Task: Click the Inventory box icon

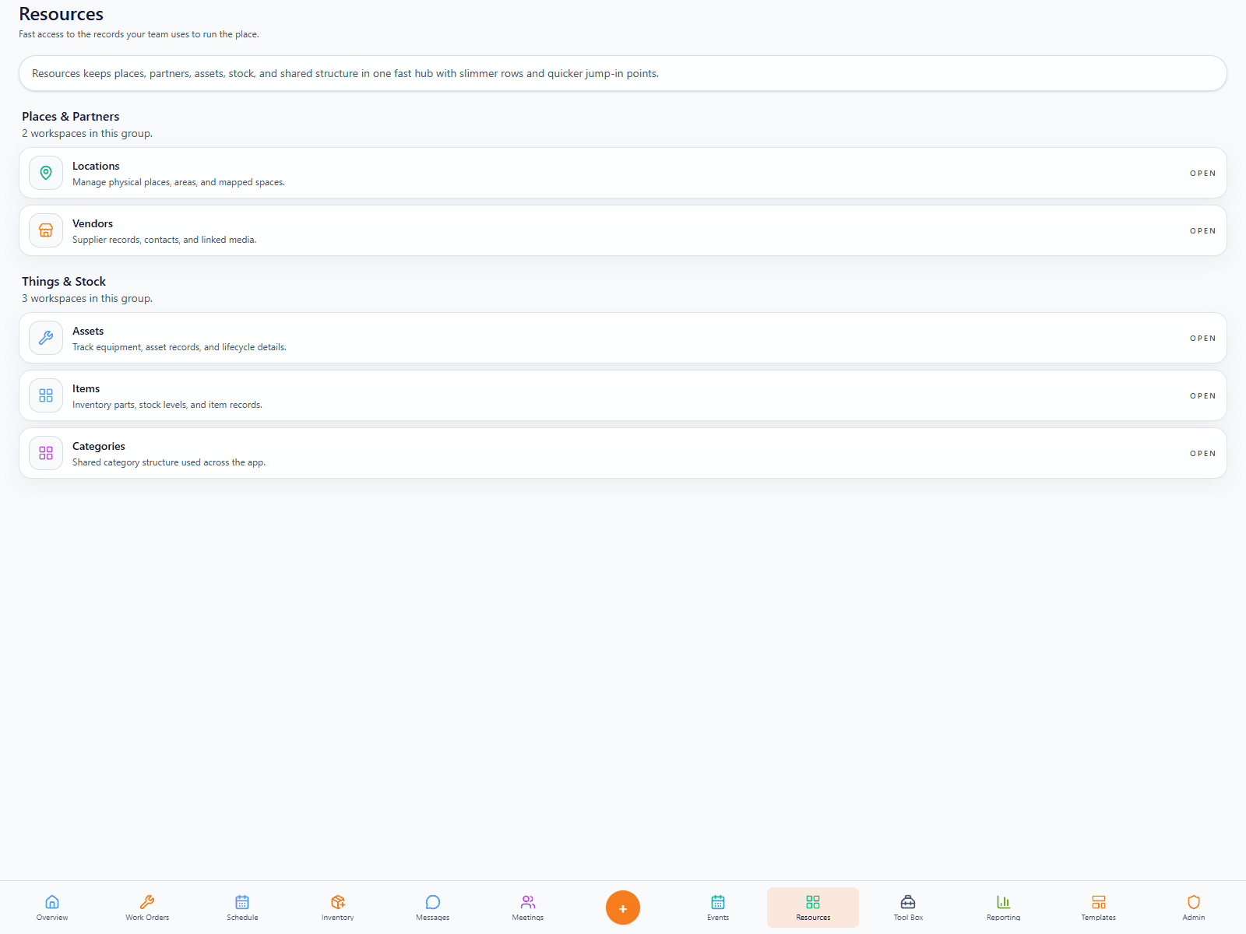Action: (x=337, y=901)
